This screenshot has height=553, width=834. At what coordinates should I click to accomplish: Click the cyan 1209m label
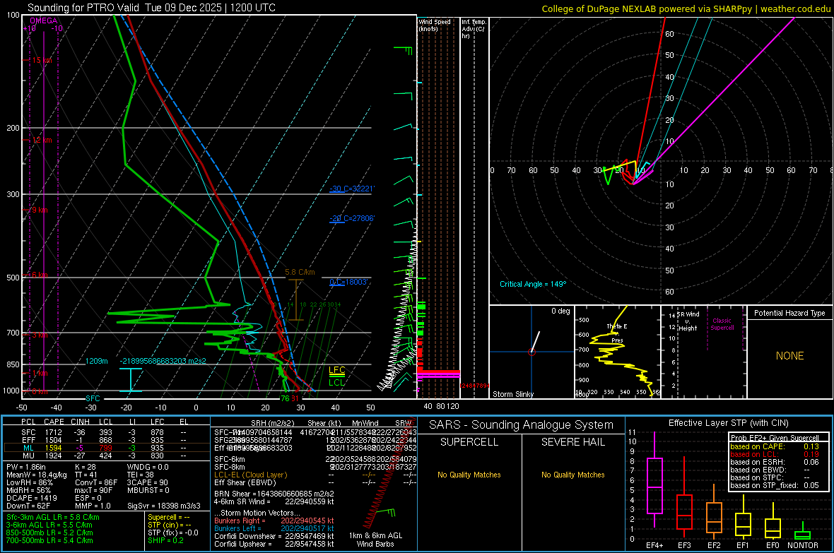[x=96, y=361]
